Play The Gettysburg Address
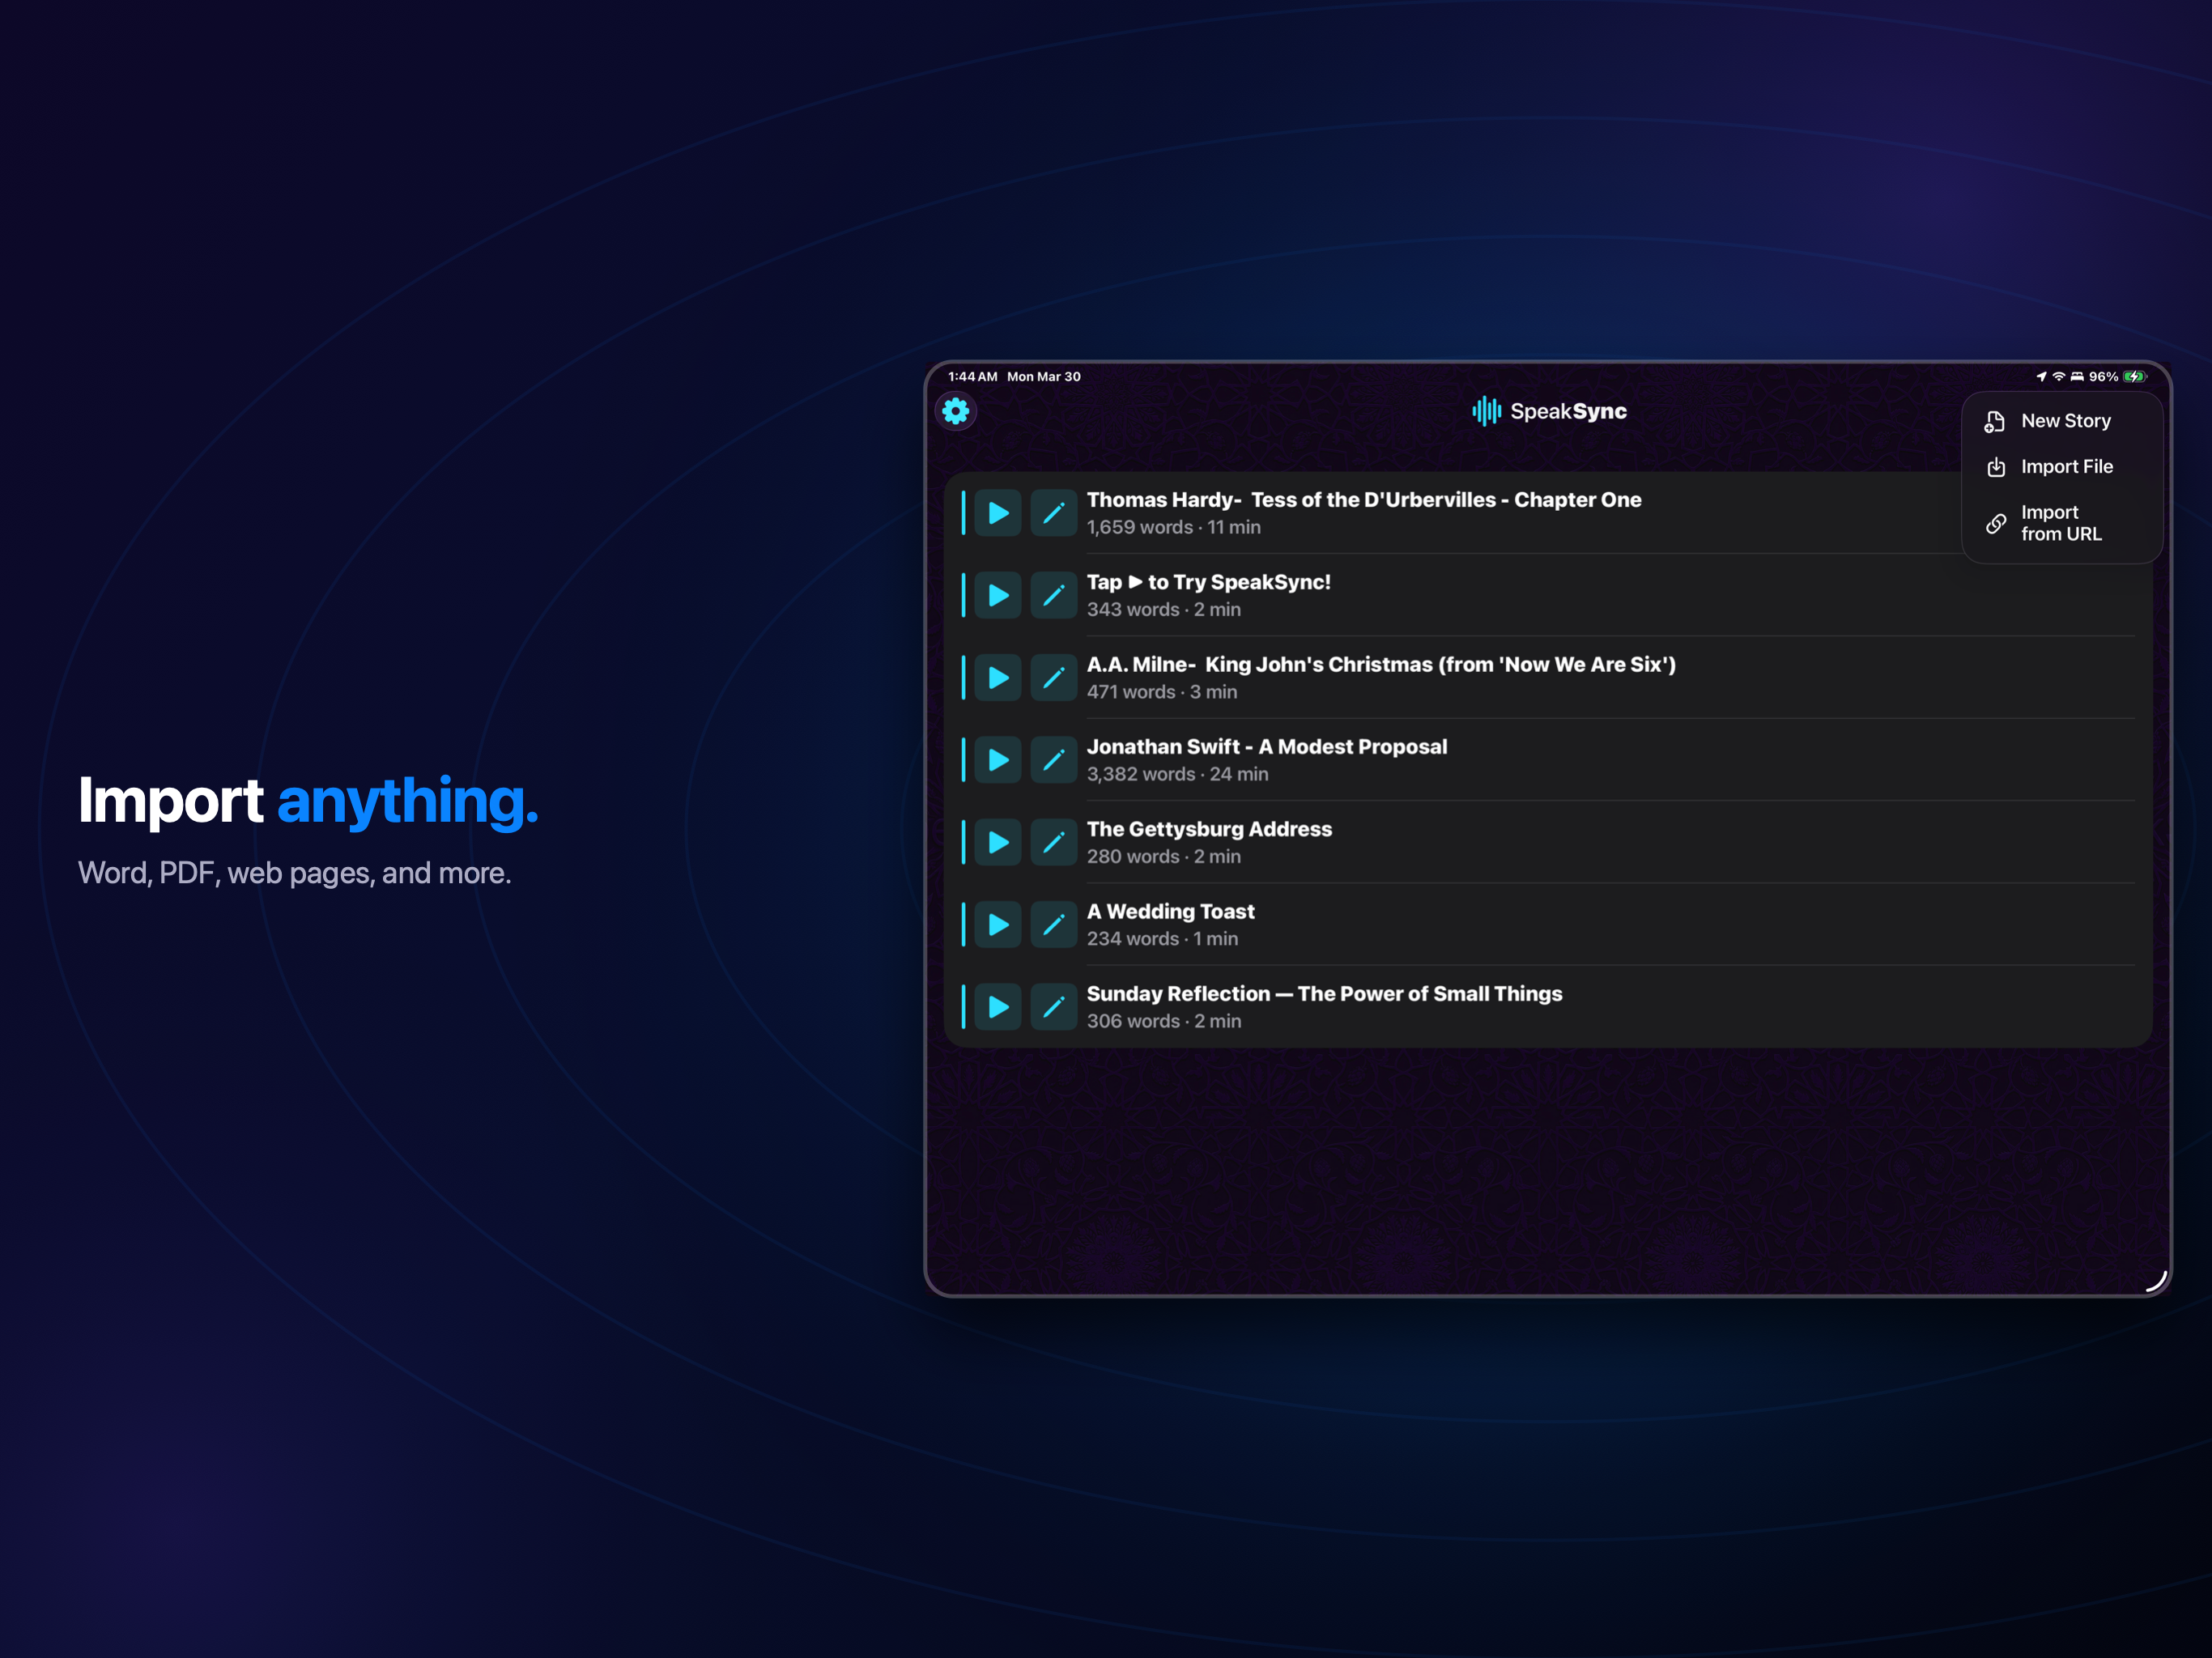This screenshot has height=1658, width=2212. 998,843
